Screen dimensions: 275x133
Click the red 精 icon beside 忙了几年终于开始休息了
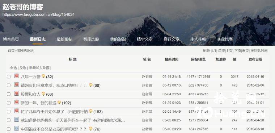pyautogui.click(x=17, y=111)
